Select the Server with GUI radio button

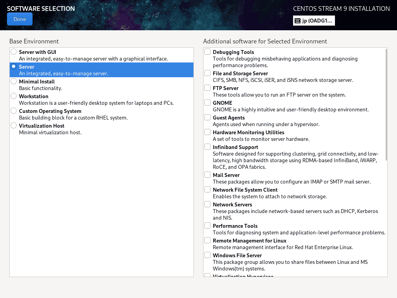[x=14, y=52]
